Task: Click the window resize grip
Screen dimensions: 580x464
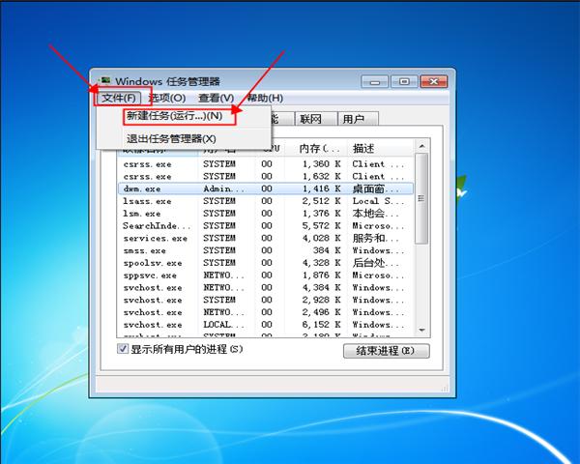Action: click(445, 389)
